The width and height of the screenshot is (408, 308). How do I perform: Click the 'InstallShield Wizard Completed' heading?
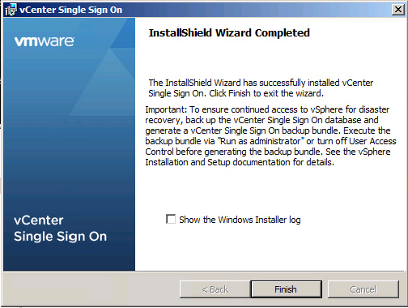pos(229,32)
